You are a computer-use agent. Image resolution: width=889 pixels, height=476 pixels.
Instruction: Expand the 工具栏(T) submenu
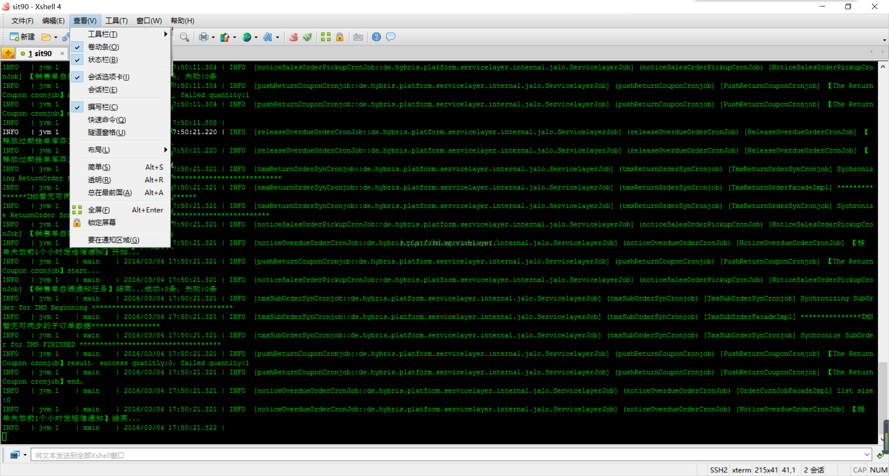120,34
